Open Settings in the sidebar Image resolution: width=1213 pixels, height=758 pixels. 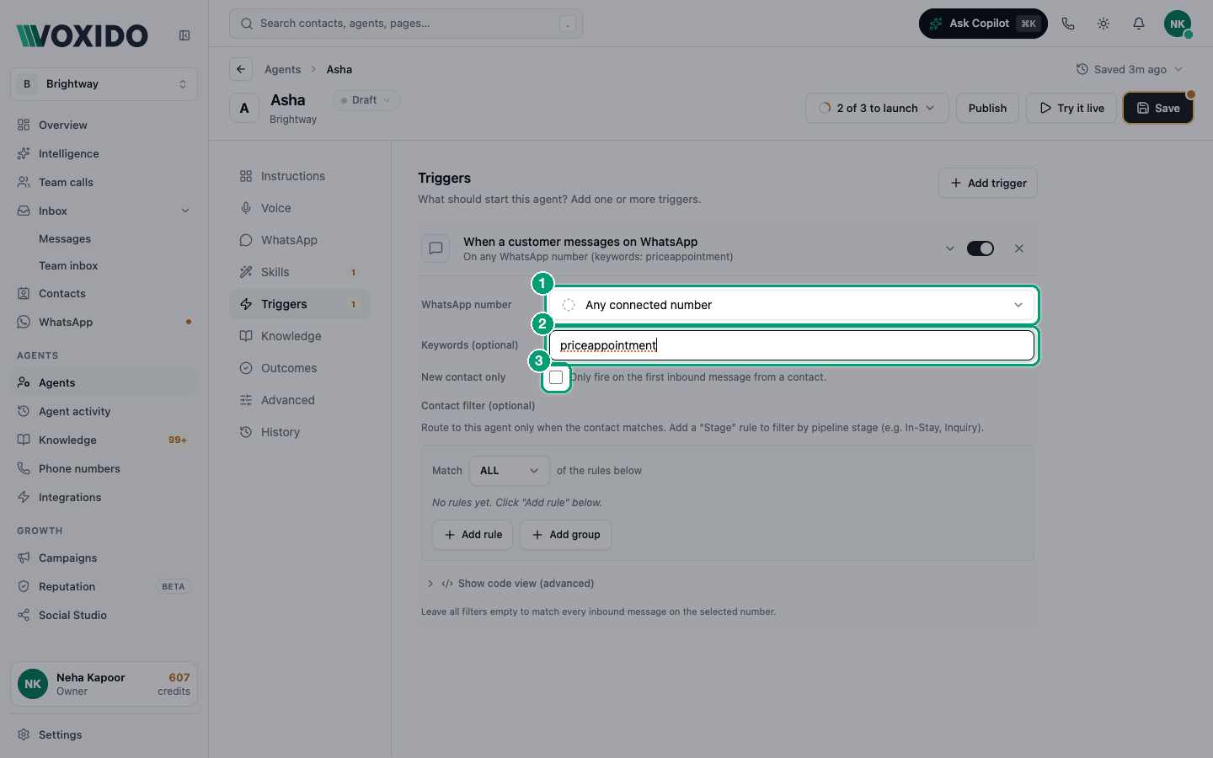click(104, 734)
